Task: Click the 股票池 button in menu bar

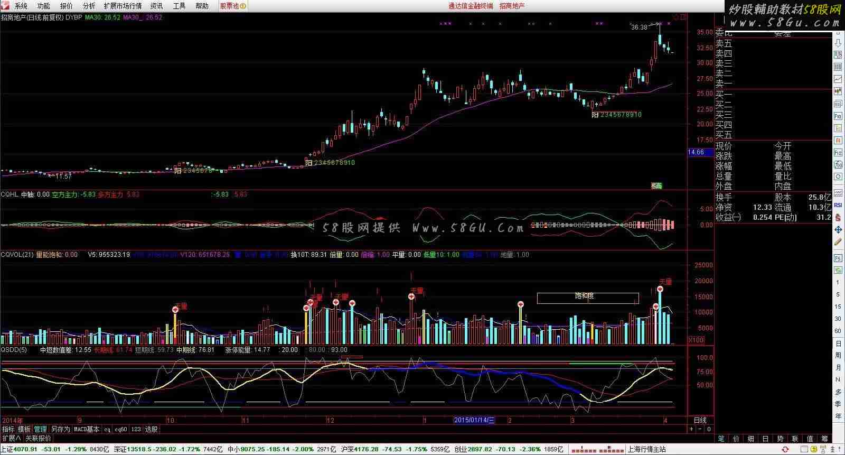Action: point(232,6)
